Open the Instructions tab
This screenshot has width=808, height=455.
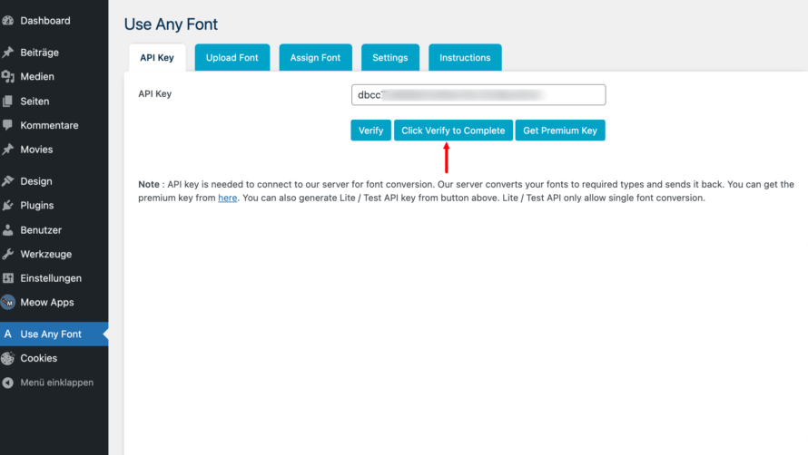pos(465,58)
